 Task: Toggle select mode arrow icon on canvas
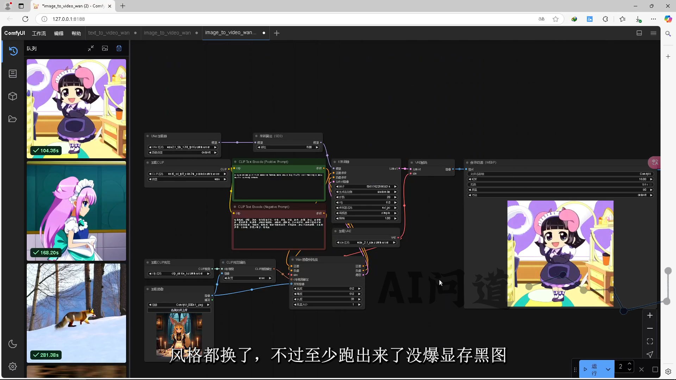pyautogui.click(x=650, y=354)
